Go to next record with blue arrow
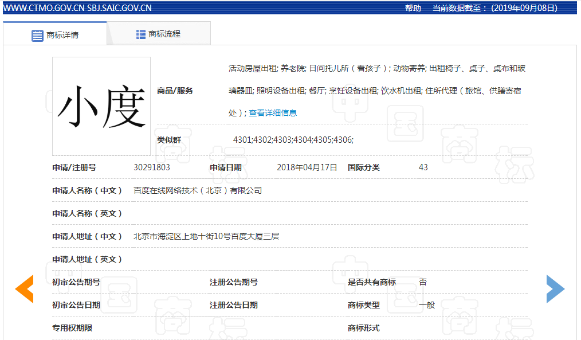The width and height of the screenshot is (581, 340). click(555, 289)
